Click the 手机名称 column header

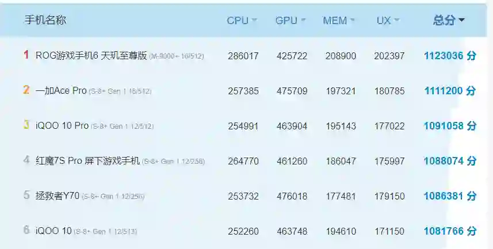[x=45, y=20]
